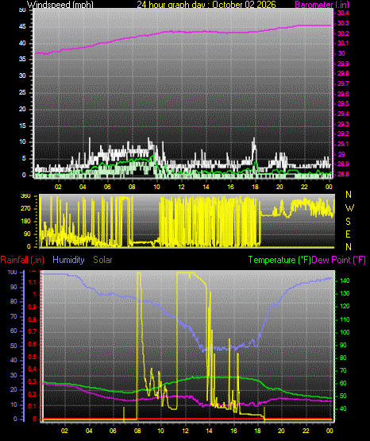The height and width of the screenshot is (441, 370).
Task: Select the "Humidity" legend label
Action: click(x=68, y=260)
